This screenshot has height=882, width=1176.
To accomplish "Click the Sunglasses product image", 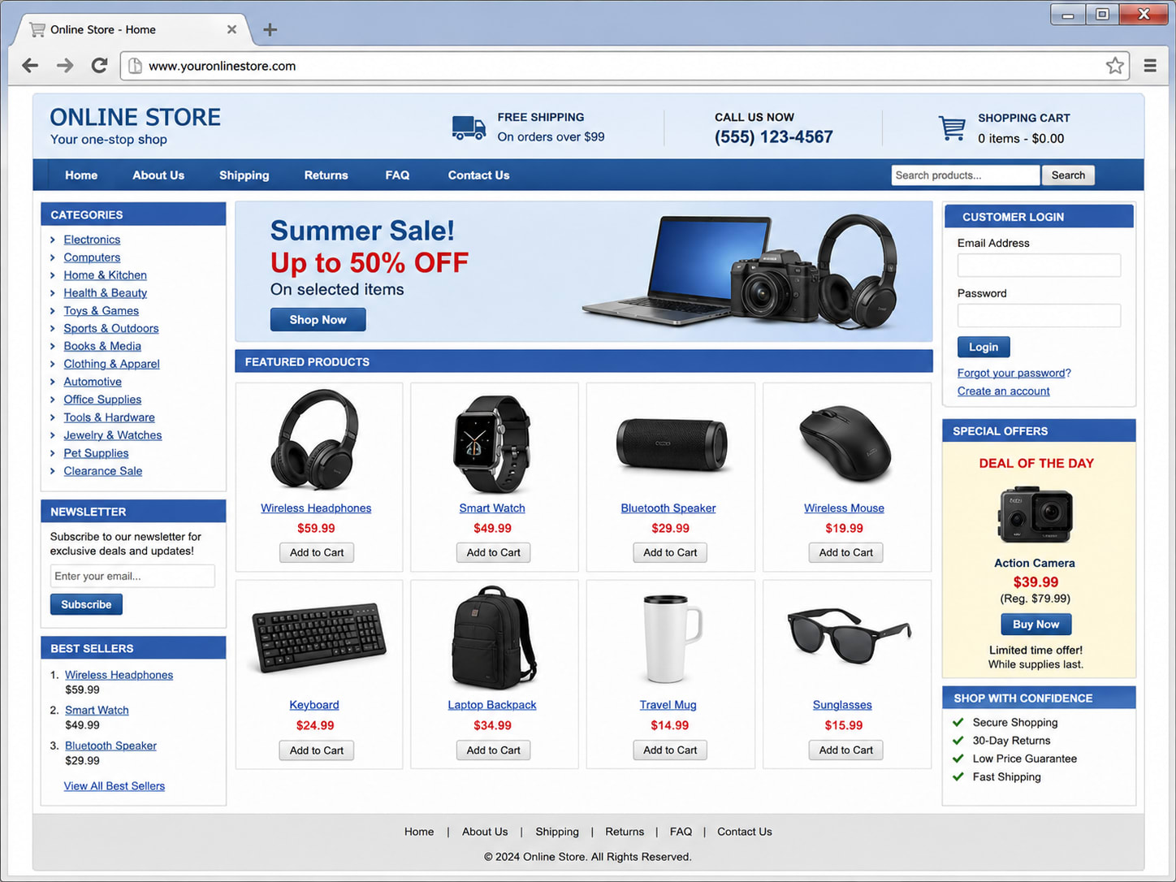I will point(849,635).
